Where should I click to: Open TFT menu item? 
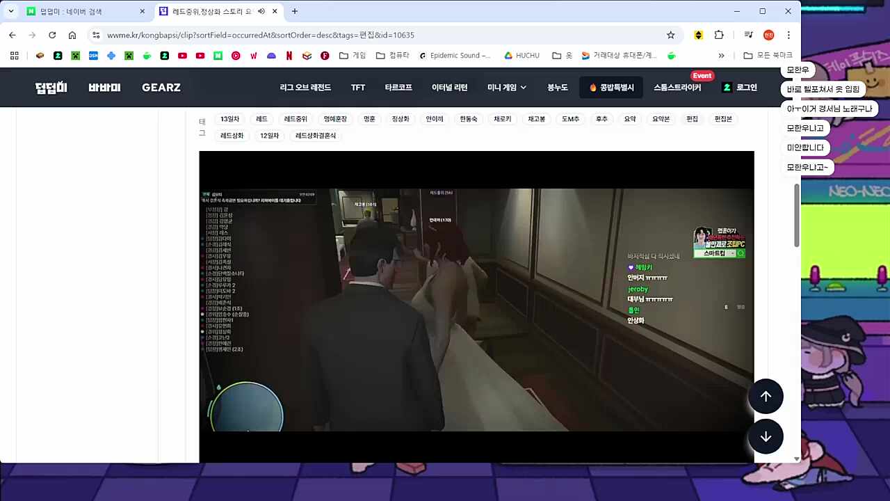[x=358, y=88]
